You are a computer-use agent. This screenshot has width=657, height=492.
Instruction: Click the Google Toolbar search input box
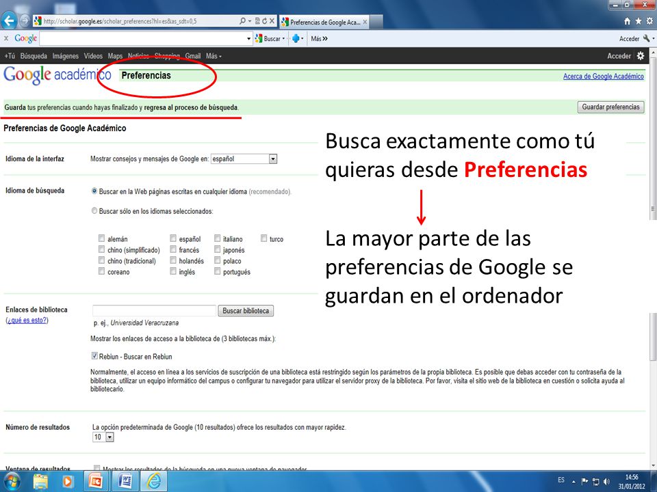click(142, 38)
